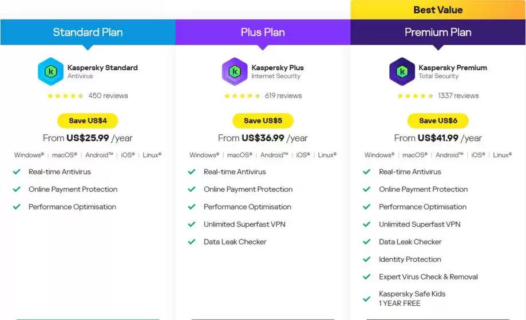Click the Best Value yellow banner
This screenshot has height=320, width=526.
point(438,10)
